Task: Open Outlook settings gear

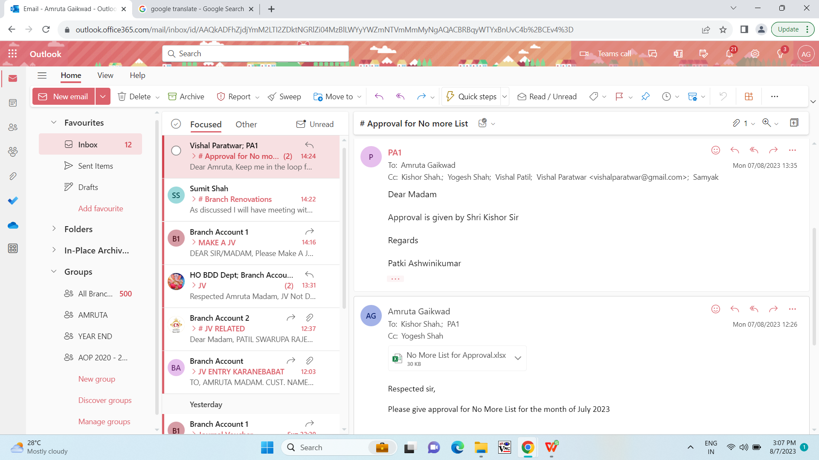Action: 755,54
